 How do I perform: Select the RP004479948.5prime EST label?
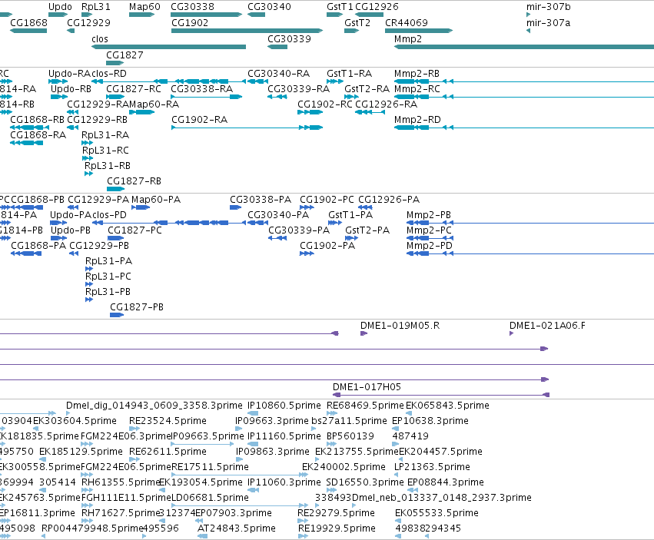tap(92, 528)
